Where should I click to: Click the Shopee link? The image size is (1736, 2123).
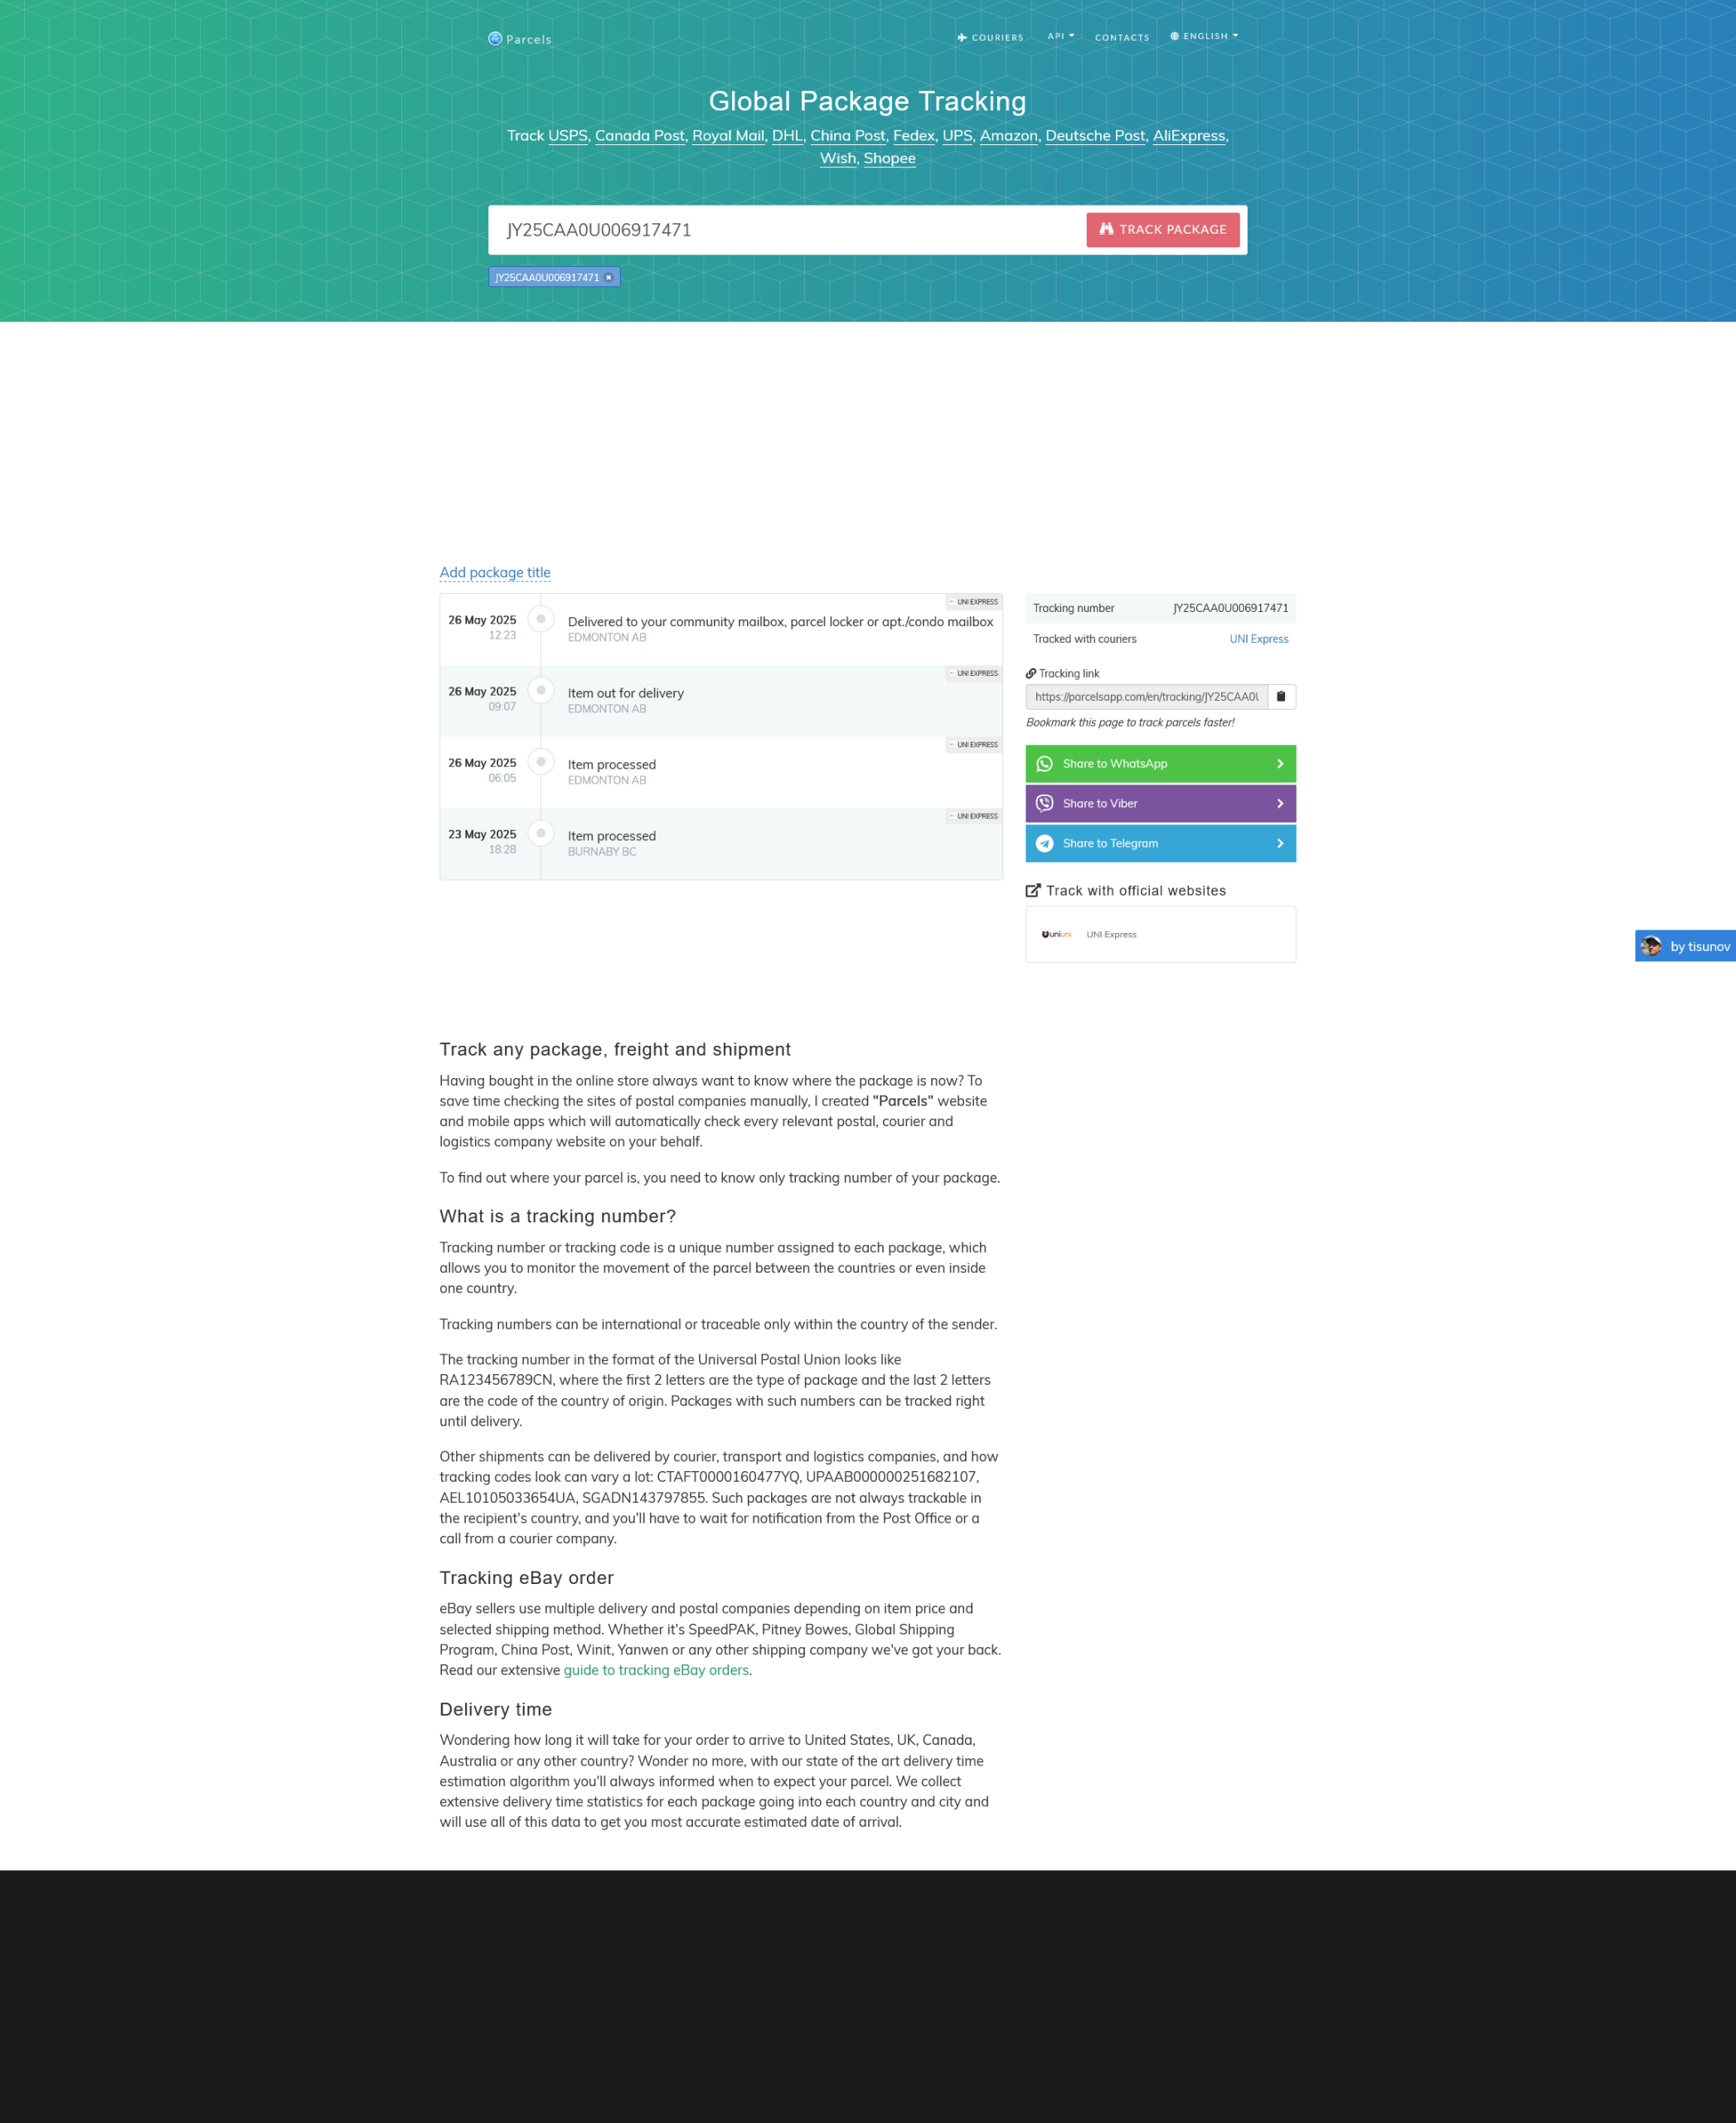[x=890, y=158]
